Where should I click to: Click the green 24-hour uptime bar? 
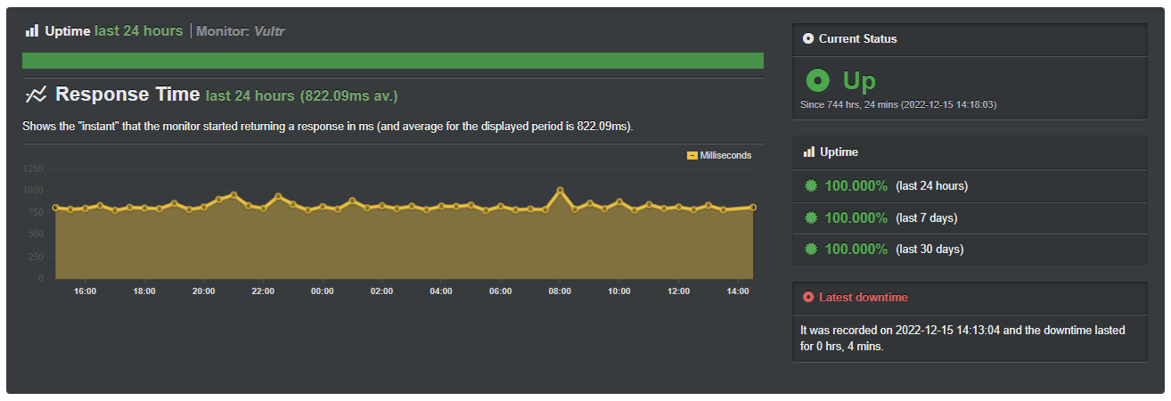pyautogui.click(x=392, y=61)
